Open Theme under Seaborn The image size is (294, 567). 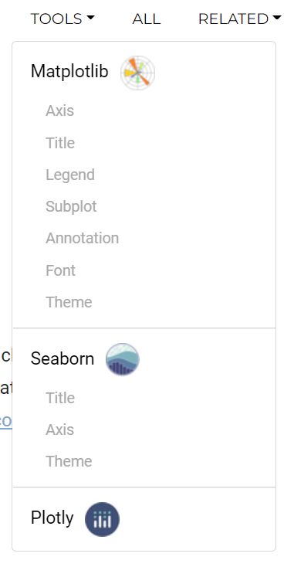pyautogui.click(x=69, y=461)
